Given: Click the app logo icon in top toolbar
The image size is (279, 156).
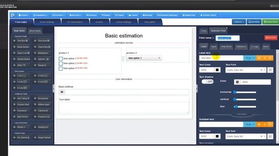Looking at the screenshot, I should tap(13, 15).
